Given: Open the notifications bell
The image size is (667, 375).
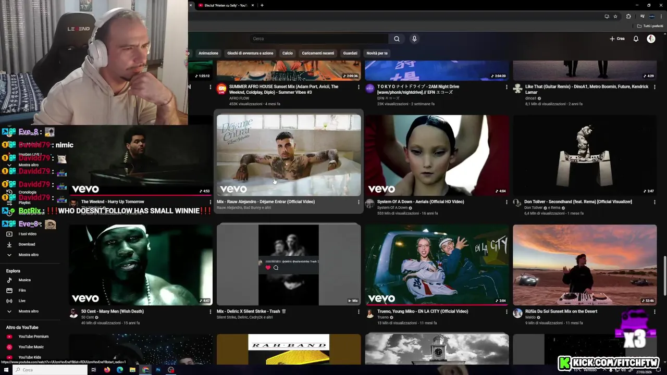Looking at the screenshot, I should coord(636,39).
